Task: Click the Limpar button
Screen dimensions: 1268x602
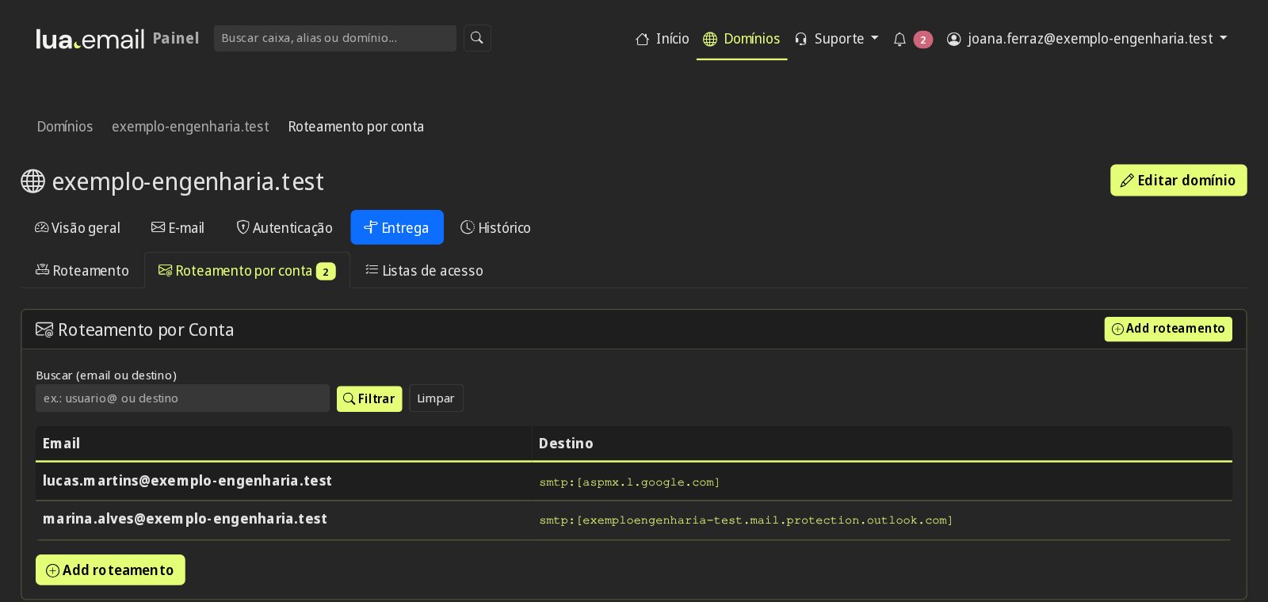Action: [x=436, y=398]
